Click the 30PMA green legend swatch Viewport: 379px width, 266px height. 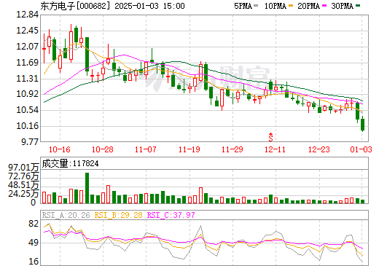coord(358,6)
